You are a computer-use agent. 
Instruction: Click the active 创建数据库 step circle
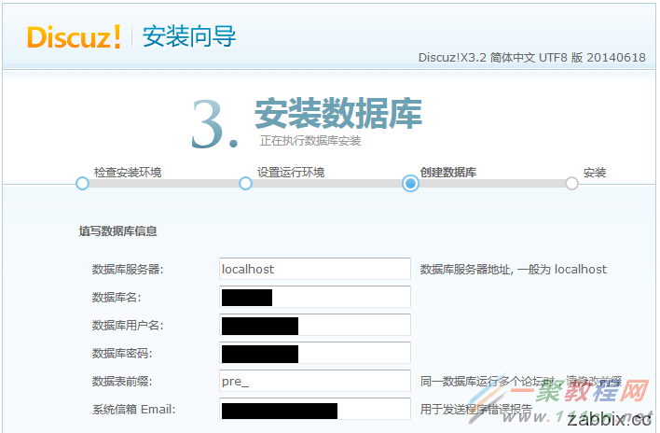coord(410,183)
